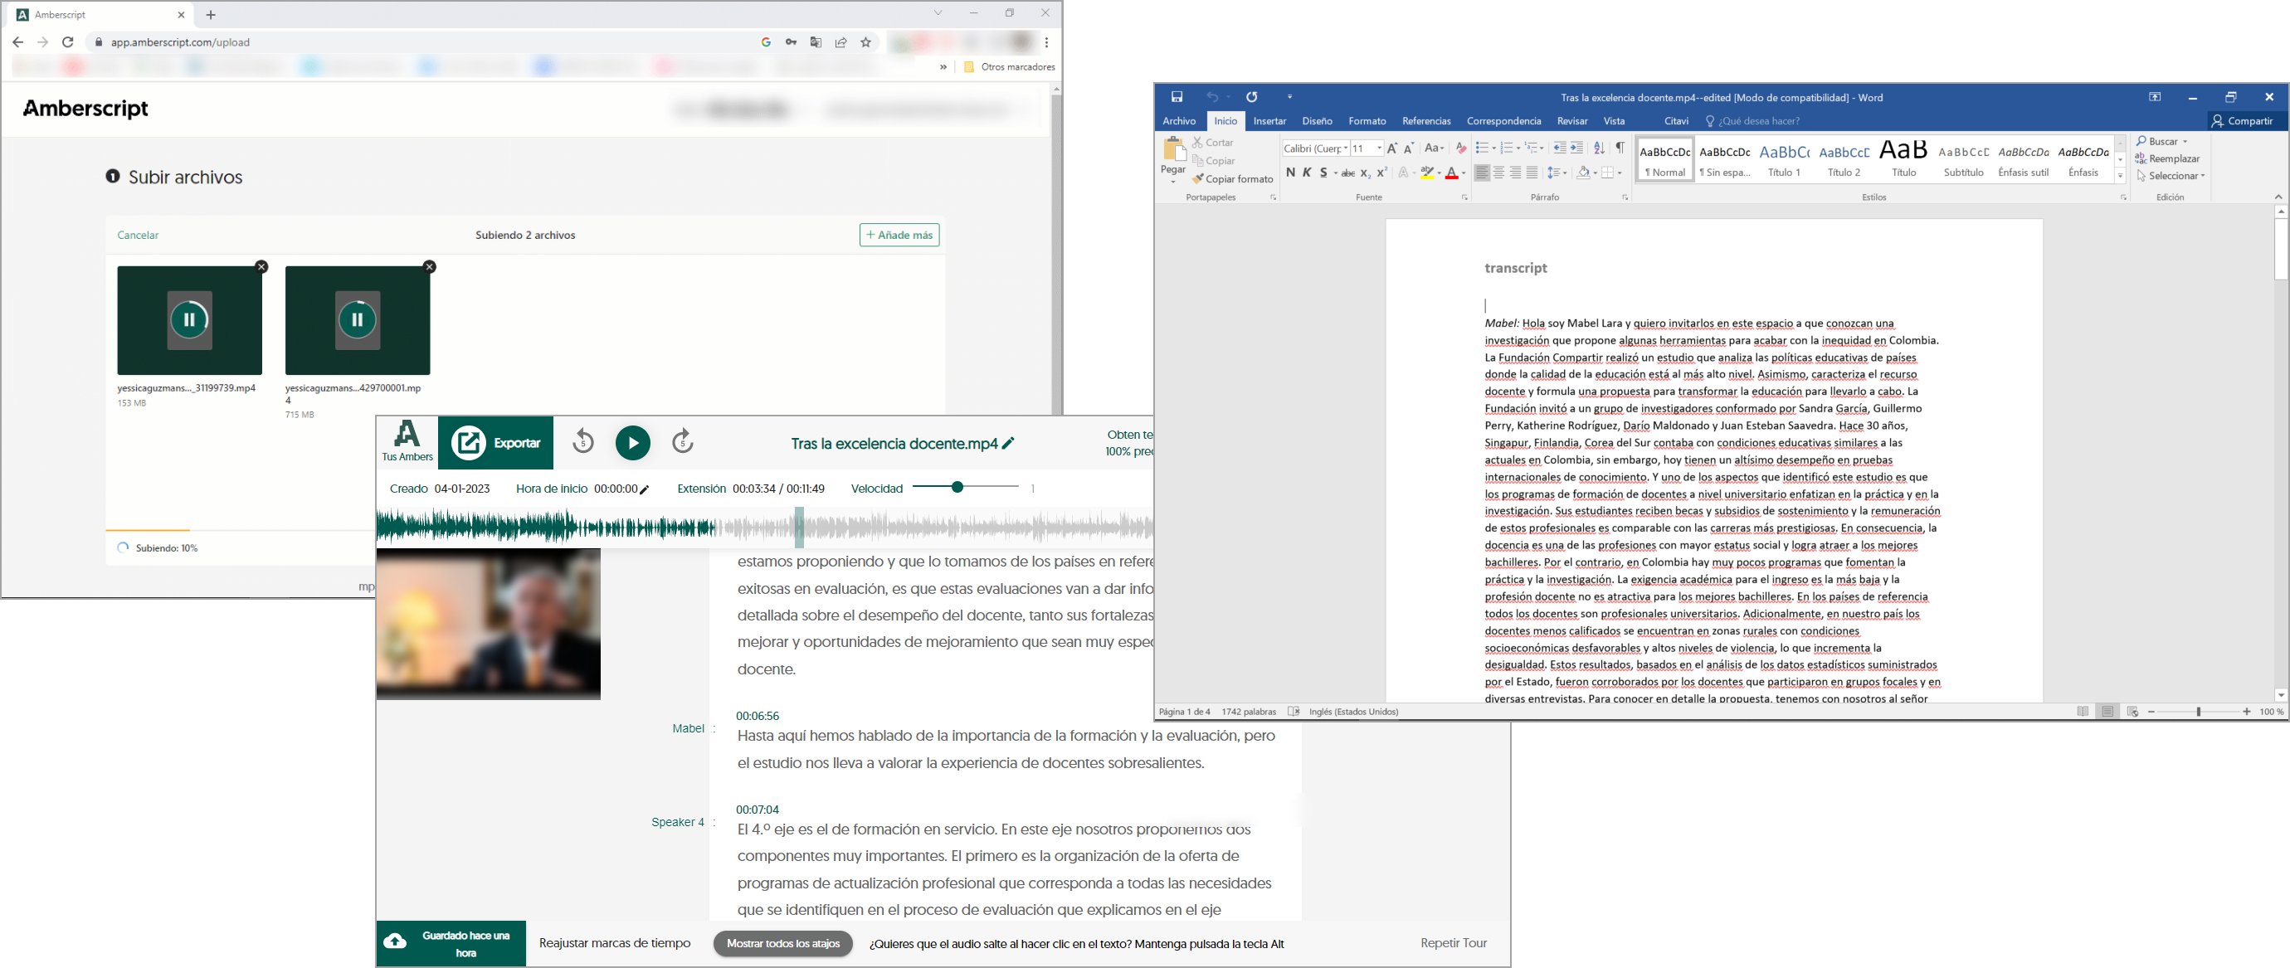Viewport: 2290px width, 968px height.
Task: Apply superscript formatting in Word
Action: (x=1381, y=173)
